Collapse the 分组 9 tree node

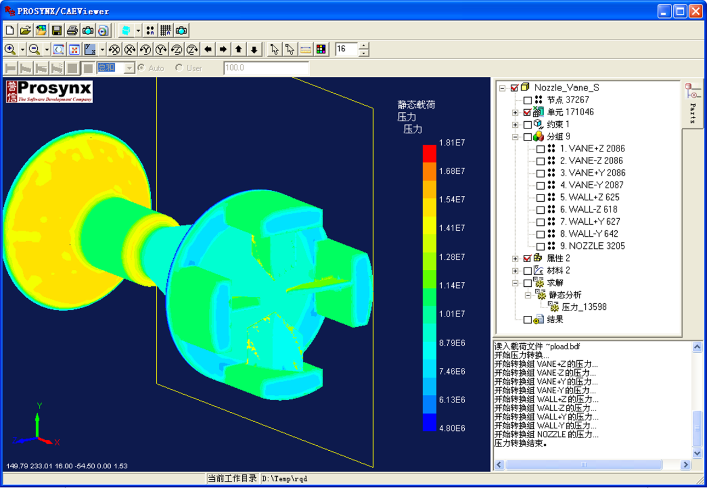click(x=515, y=137)
